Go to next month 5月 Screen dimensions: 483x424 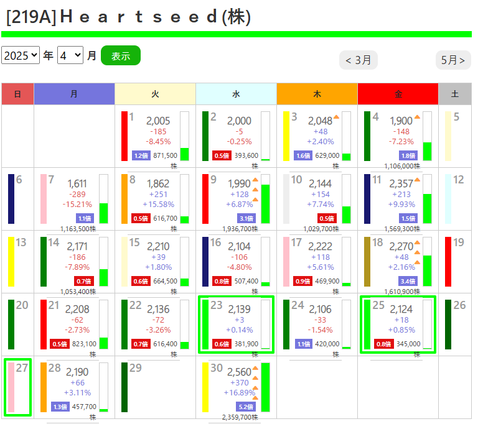tap(453, 60)
